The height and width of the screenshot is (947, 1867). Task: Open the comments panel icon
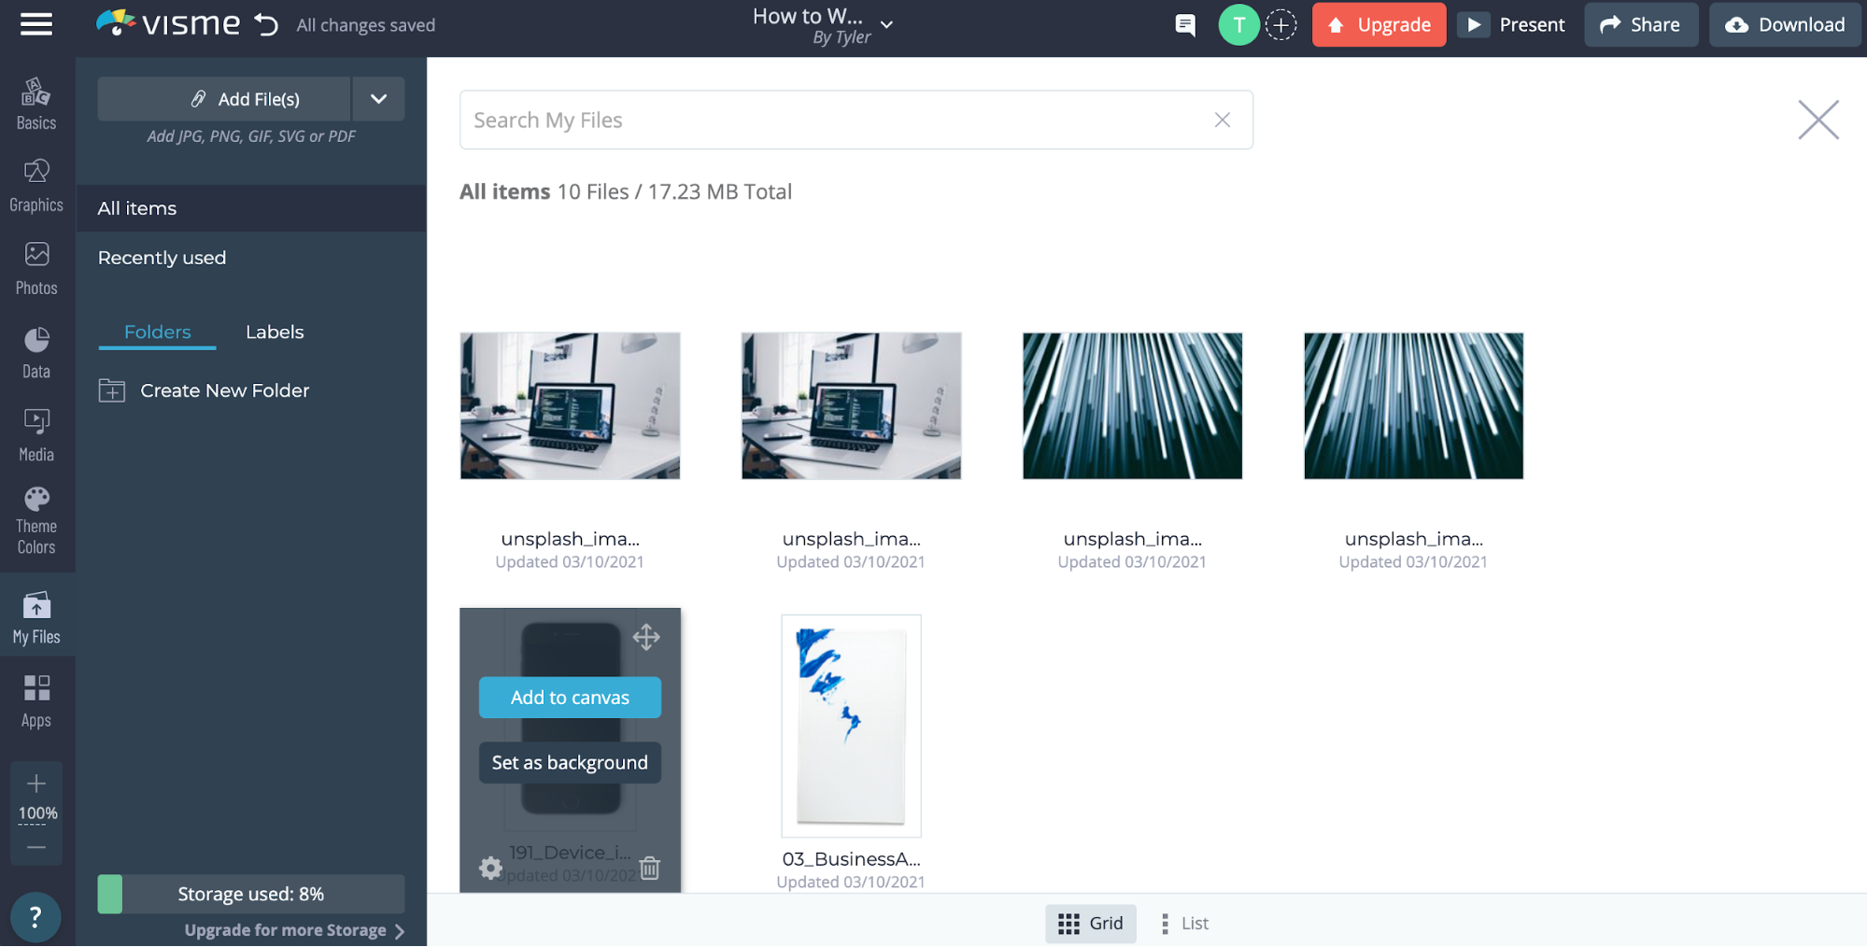click(1184, 25)
